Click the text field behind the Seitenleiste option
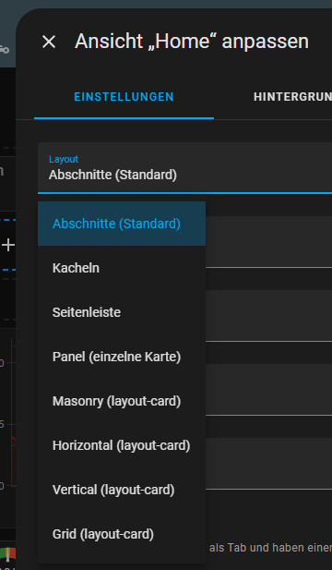 tap(268, 316)
